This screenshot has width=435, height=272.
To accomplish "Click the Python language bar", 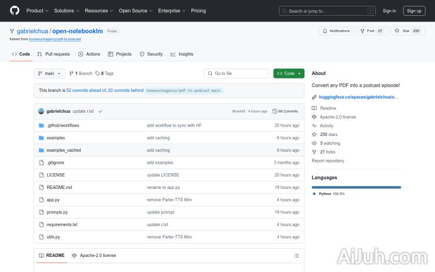I will (356, 187).
